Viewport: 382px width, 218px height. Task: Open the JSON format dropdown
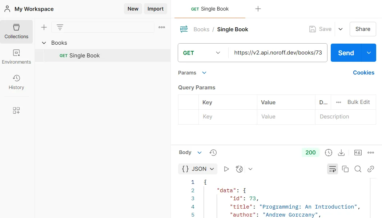tap(198, 169)
